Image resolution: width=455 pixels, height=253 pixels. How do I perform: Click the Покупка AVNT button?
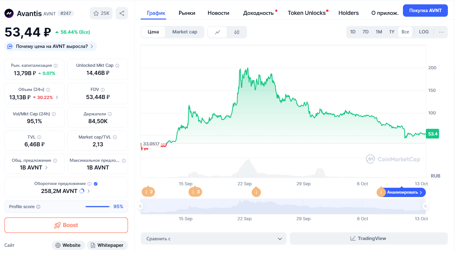(x=425, y=11)
